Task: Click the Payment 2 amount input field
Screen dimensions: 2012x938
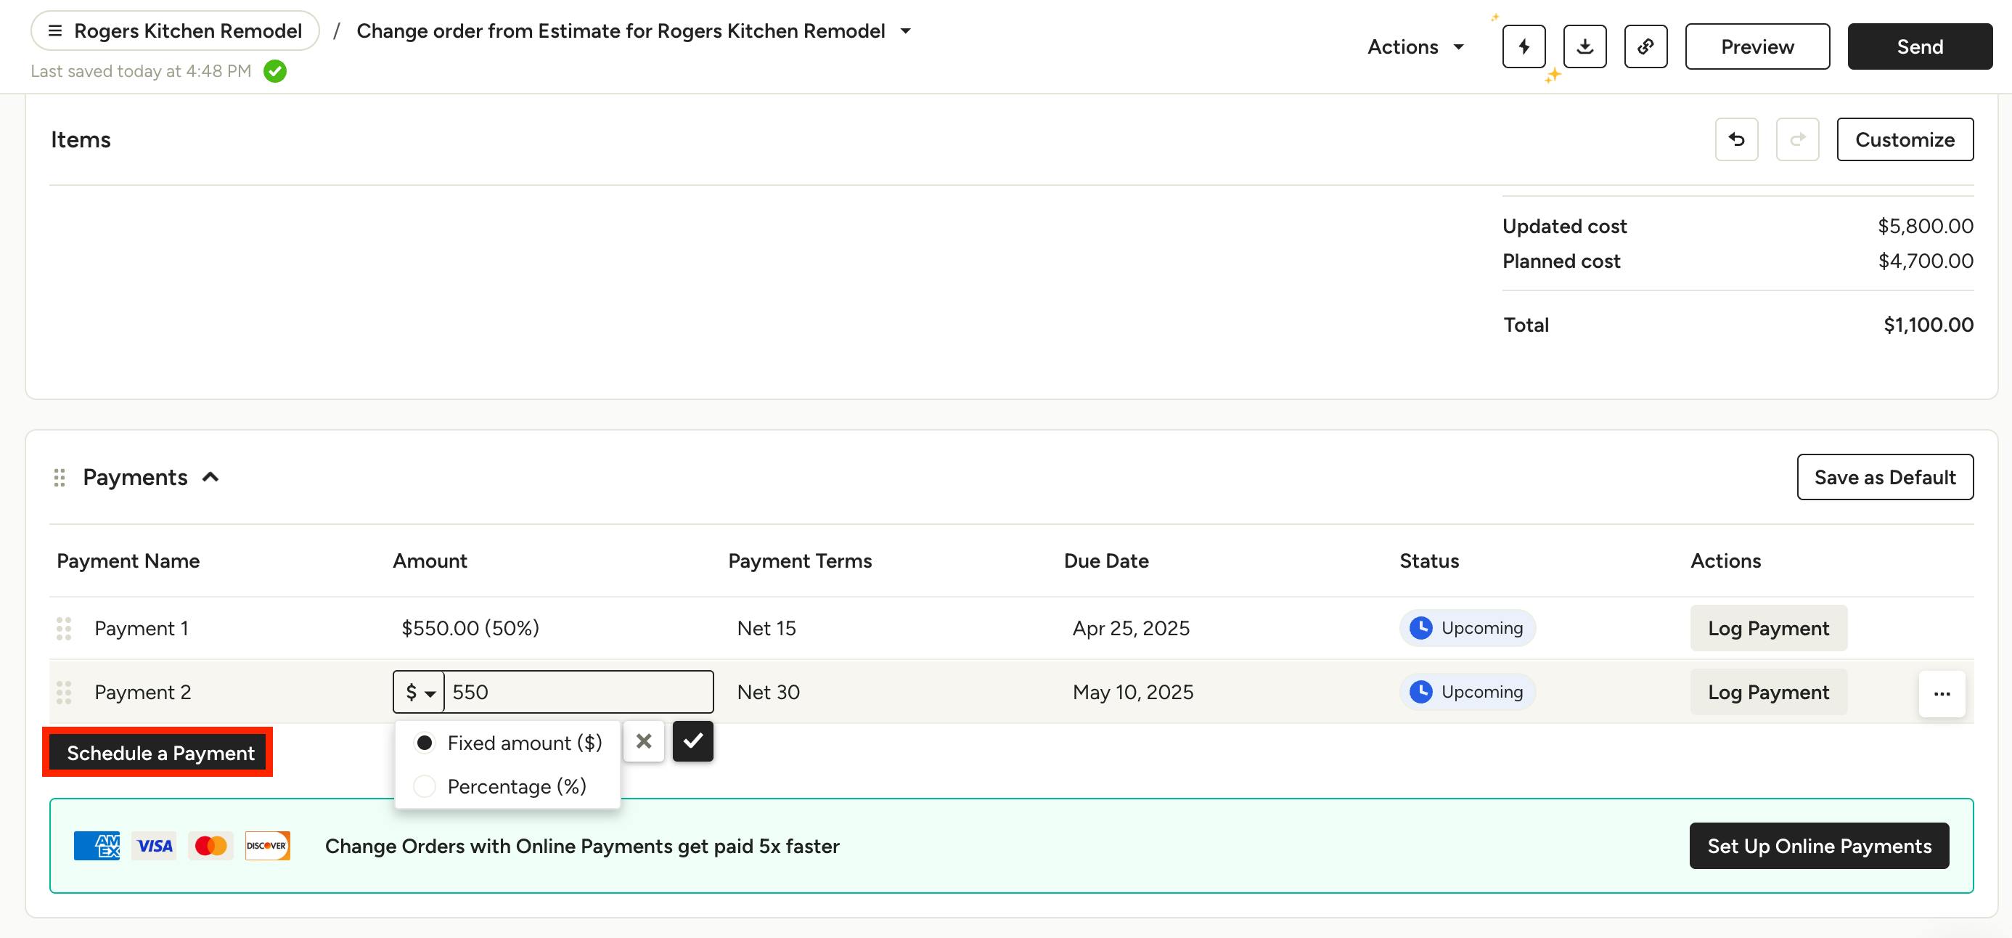Action: coord(578,692)
